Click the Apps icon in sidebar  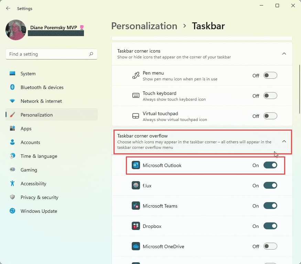point(12,128)
